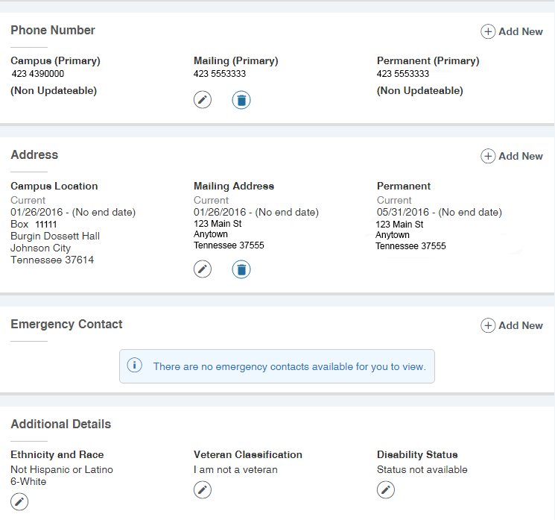Screen dimensions: 555x520
Task: Delete the Mailing phone number
Action: (241, 100)
